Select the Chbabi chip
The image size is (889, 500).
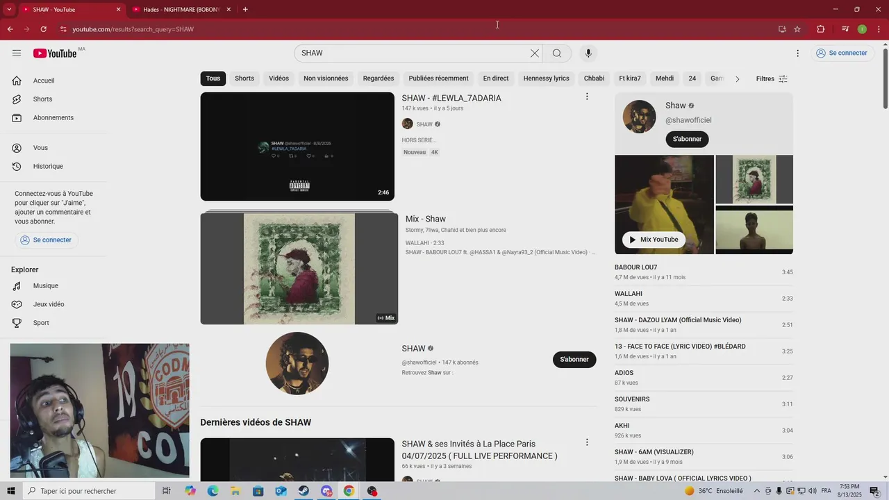coord(594,78)
